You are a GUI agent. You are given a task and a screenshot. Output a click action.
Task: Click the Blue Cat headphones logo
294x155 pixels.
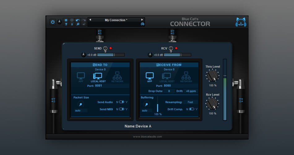point(241,22)
